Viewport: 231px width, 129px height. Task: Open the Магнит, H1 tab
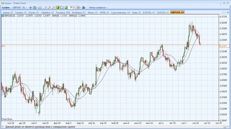point(93,13)
